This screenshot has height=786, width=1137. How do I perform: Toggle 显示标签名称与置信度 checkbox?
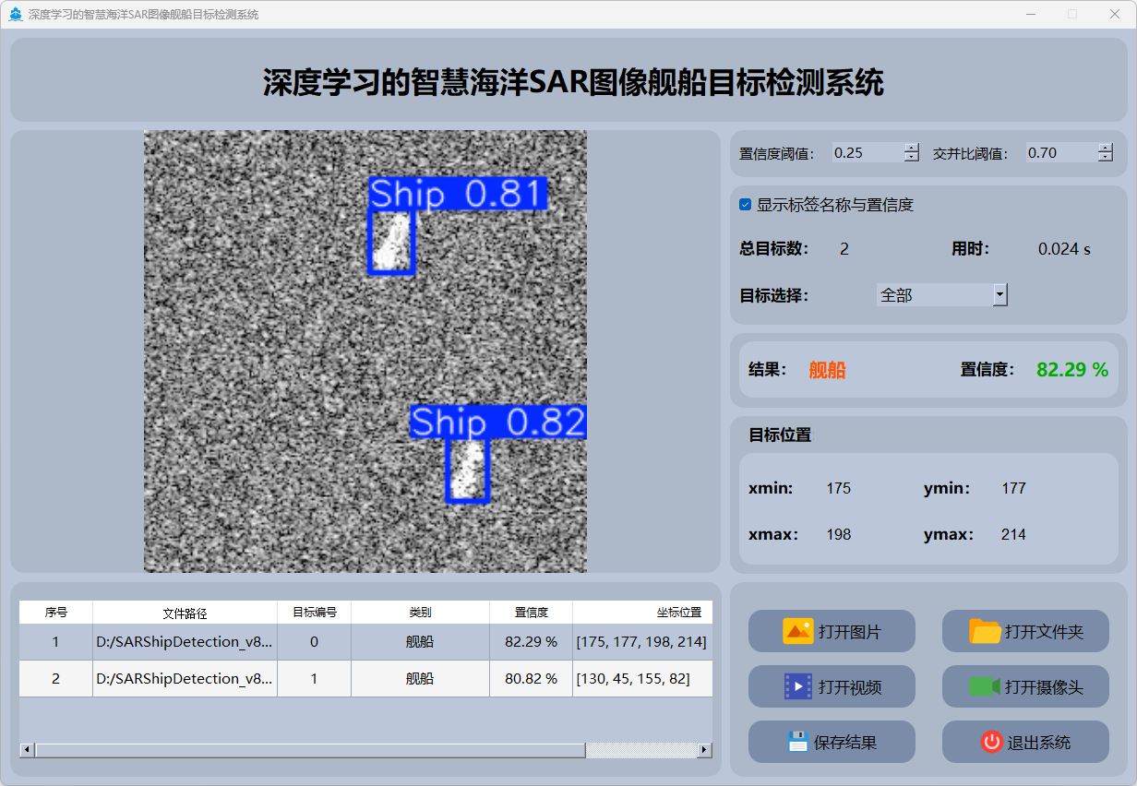tap(746, 205)
